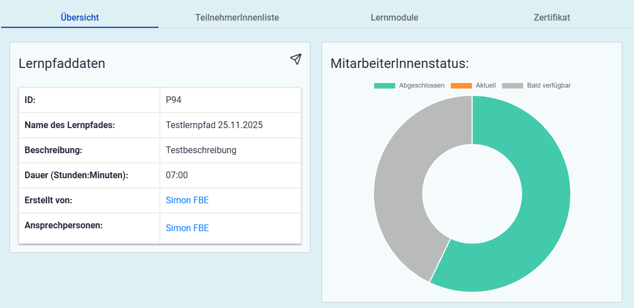634x308 pixels.
Task: Click the green Abgeschlossen legend swatch
Action: [384, 86]
